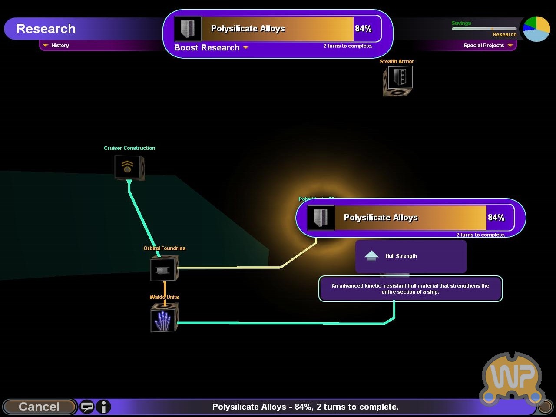Select the Orbital Foundries tech cube

(164, 269)
